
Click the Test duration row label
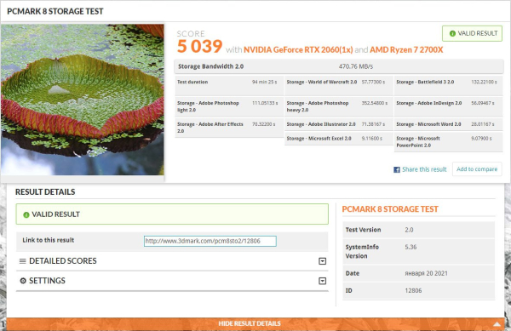tap(192, 82)
